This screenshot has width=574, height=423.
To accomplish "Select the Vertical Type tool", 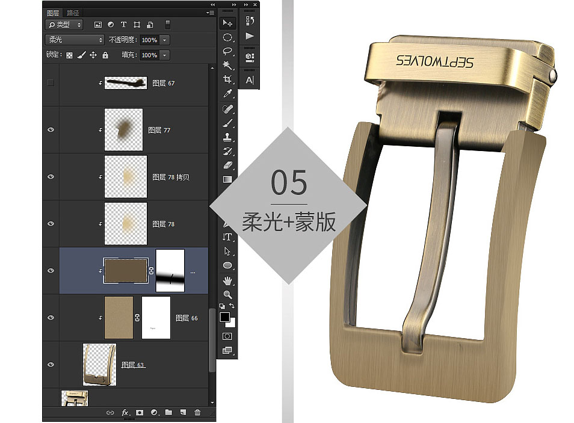I will [227, 237].
